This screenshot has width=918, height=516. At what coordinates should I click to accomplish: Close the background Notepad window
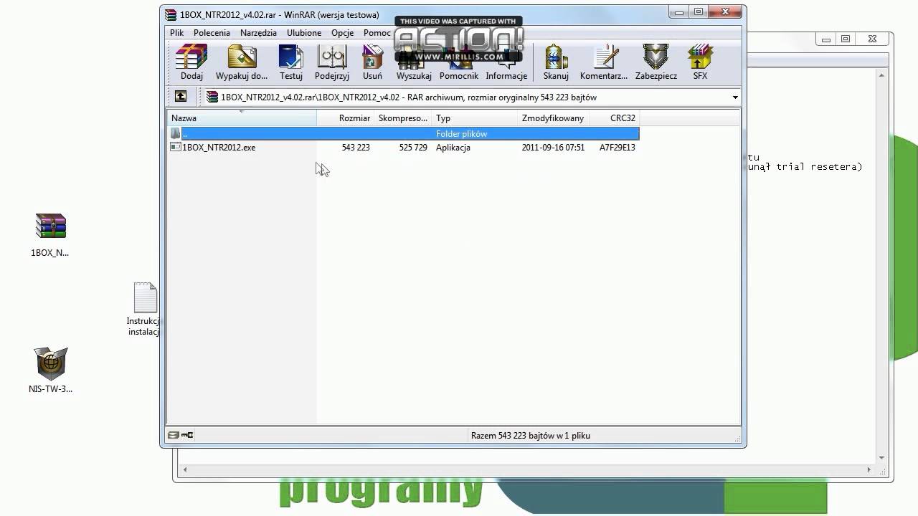point(872,39)
